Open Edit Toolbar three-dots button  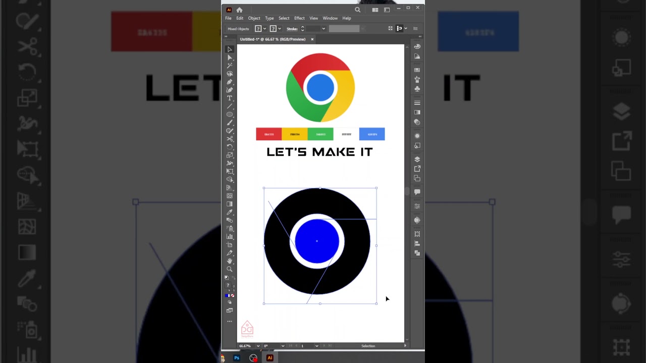pyautogui.click(x=230, y=321)
